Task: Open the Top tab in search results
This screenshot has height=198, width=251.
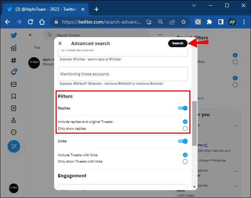Action: pyautogui.click(x=37, y=48)
